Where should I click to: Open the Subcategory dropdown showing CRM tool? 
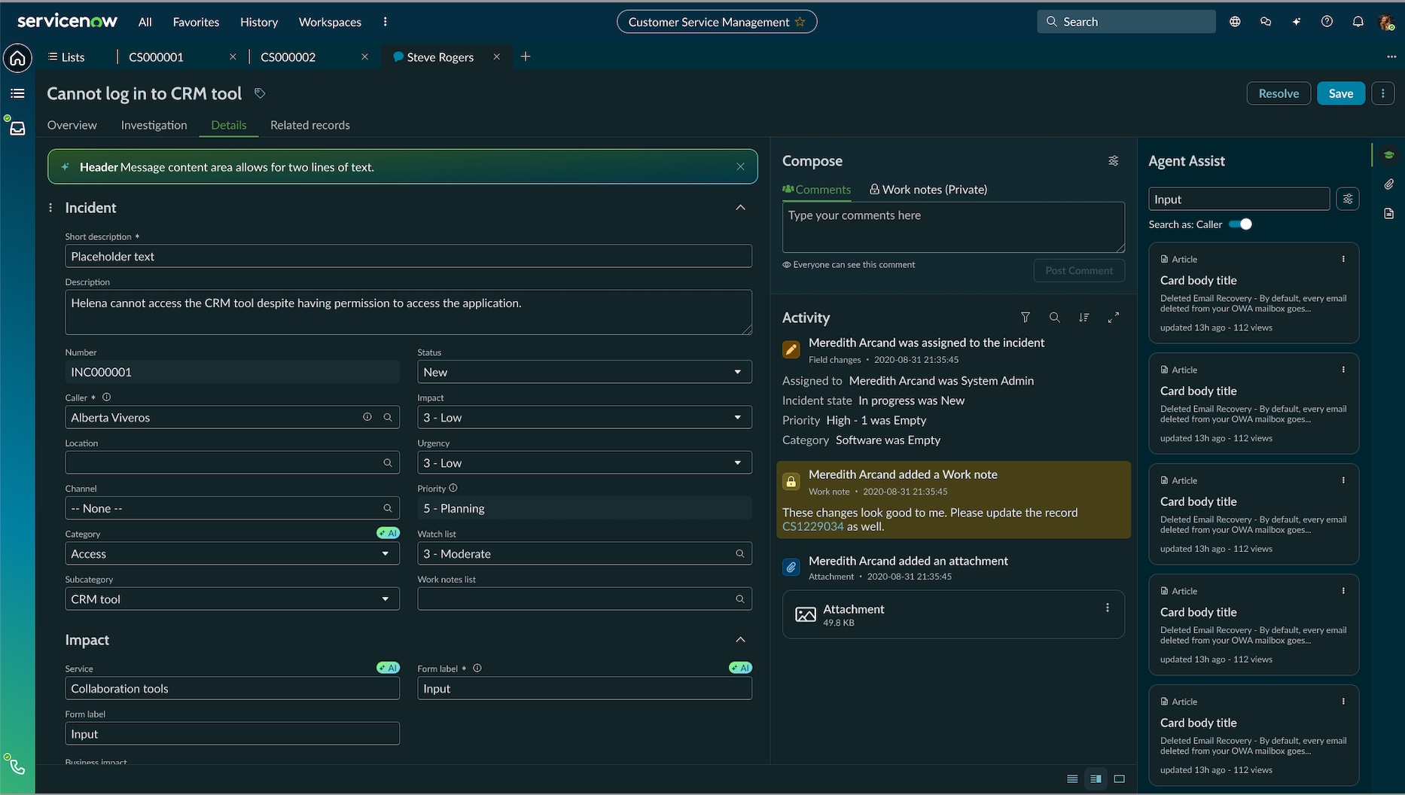(x=232, y=599)
